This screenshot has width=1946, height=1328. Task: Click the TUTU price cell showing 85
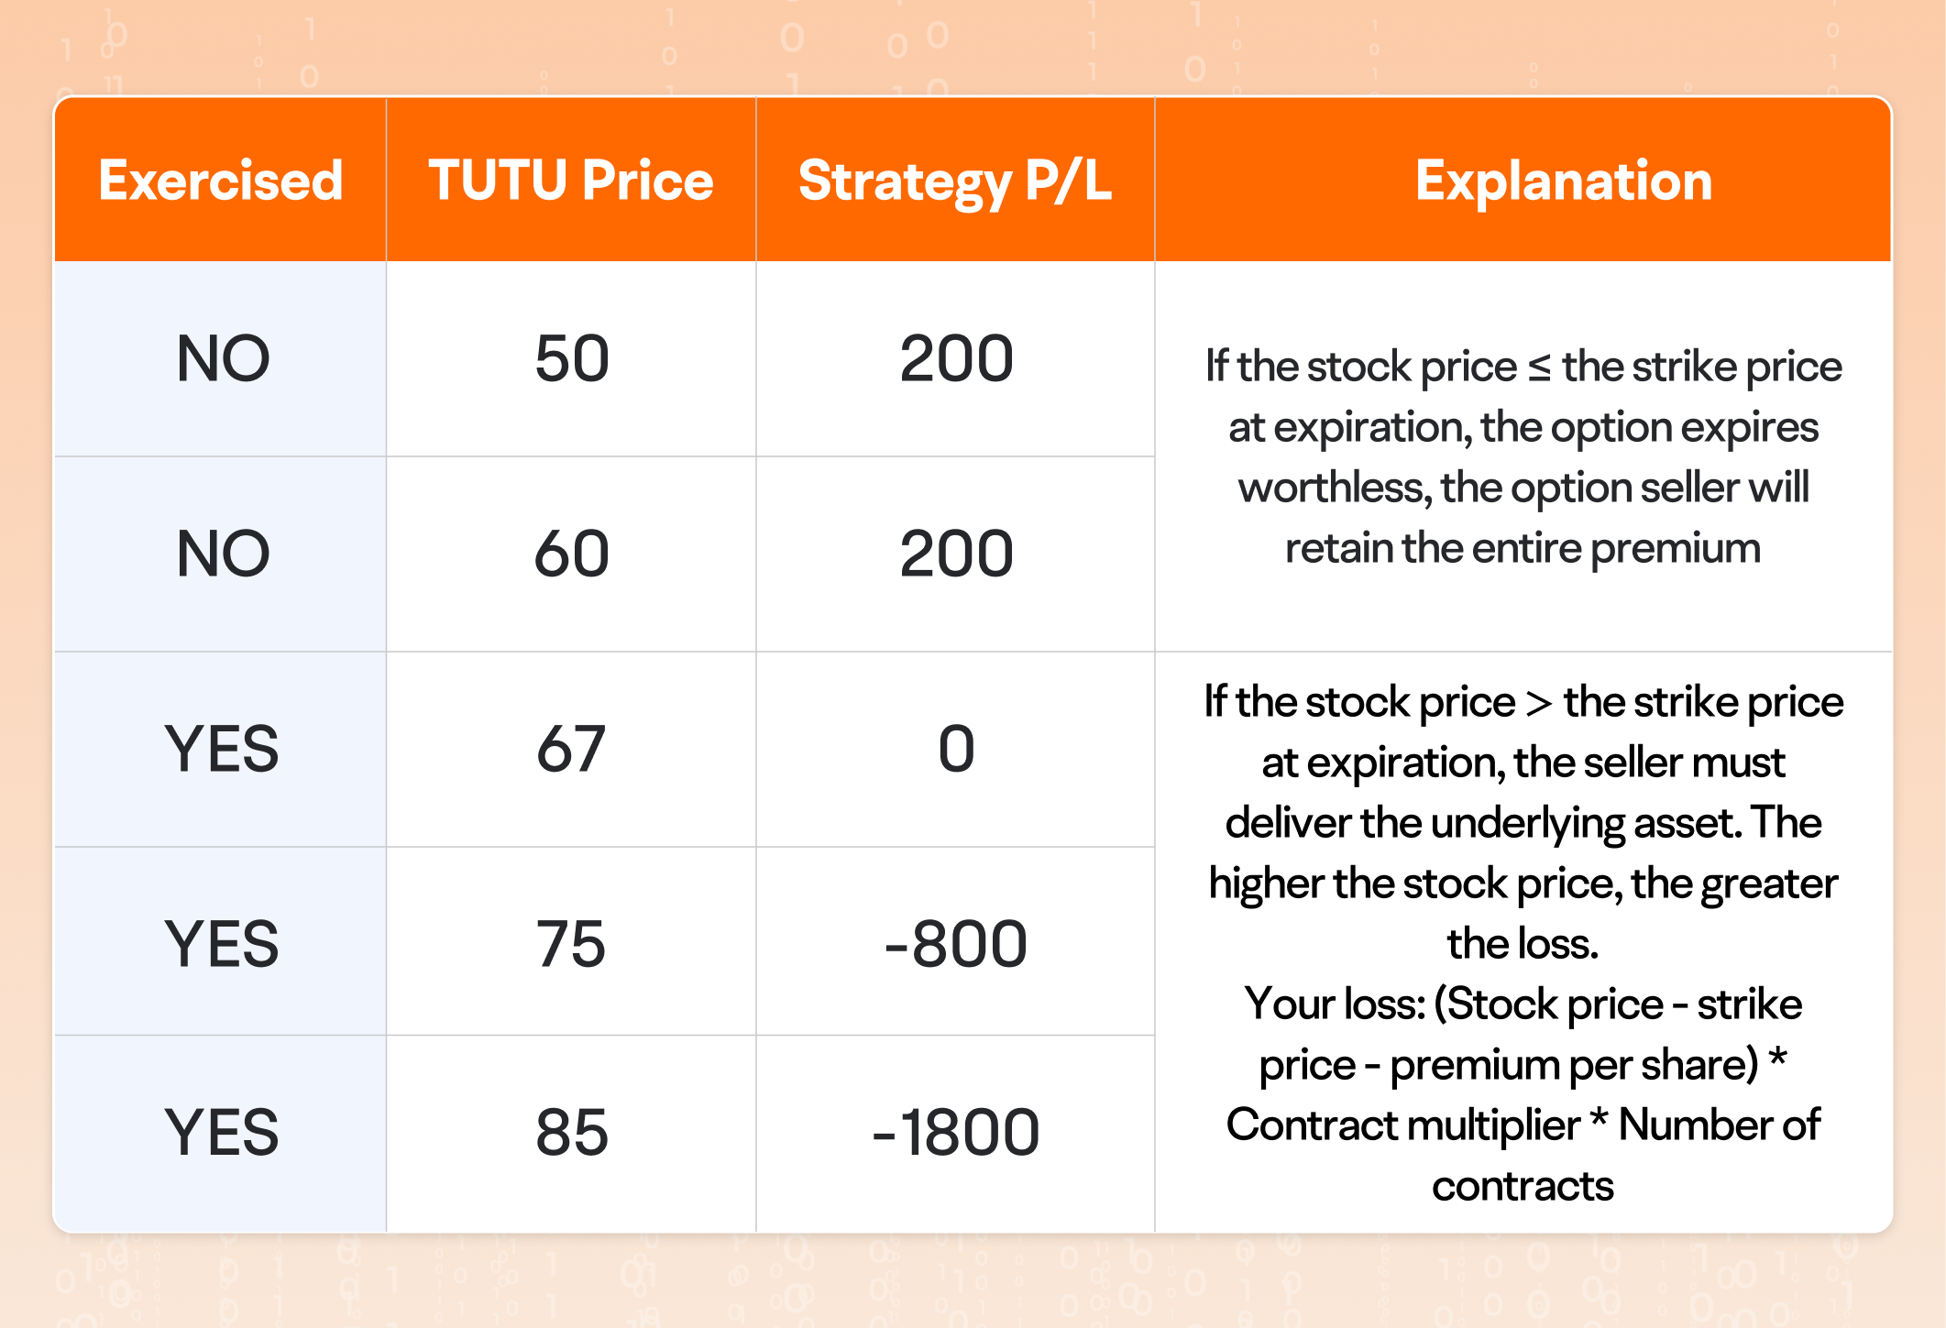[571, 1133]
